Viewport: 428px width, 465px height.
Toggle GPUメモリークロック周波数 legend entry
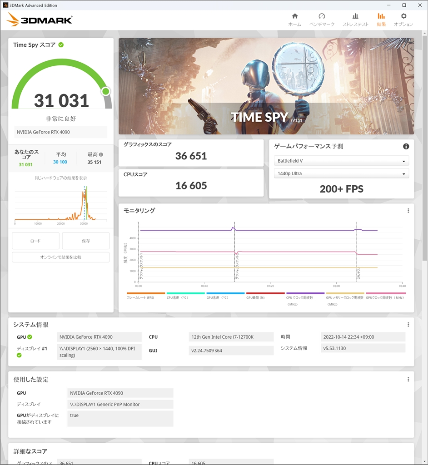tap(345, 299)
